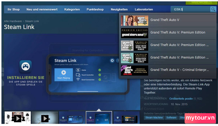This screenshot has width=218, height=126.
Task: Click the Grand Theft Auto V cover thumbnail
Action: pyautogui.click(x=135, y=21)
